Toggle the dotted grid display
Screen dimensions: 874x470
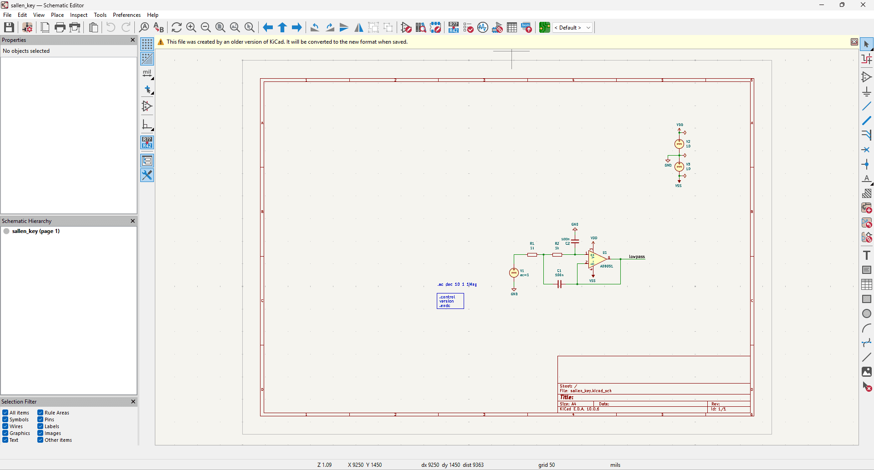tap(147, 44)
